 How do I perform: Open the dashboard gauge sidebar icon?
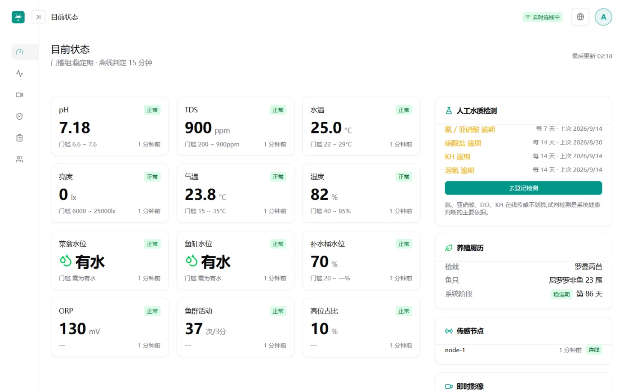pyautogui.click(x=19, y=52)
